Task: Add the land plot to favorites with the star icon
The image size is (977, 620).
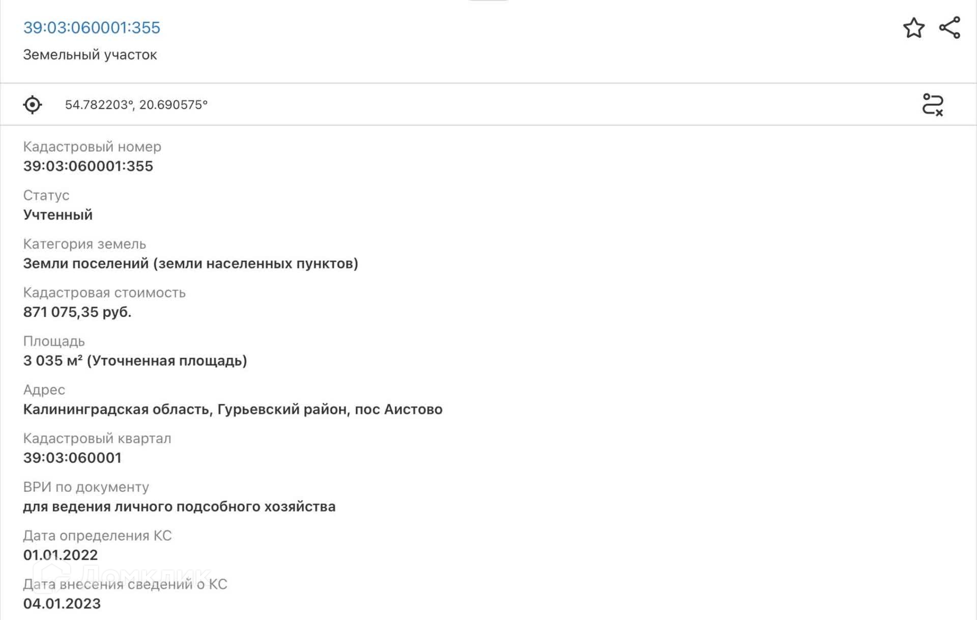Action: pos(913,28)
